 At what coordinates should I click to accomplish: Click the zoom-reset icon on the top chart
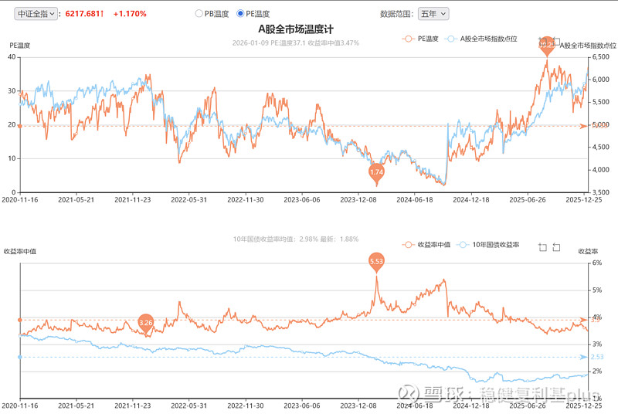pyautogui.click(x=556, y=41)
